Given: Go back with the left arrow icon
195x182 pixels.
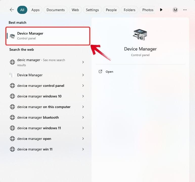Looking at the screenshot, I should tap(12, 10).
